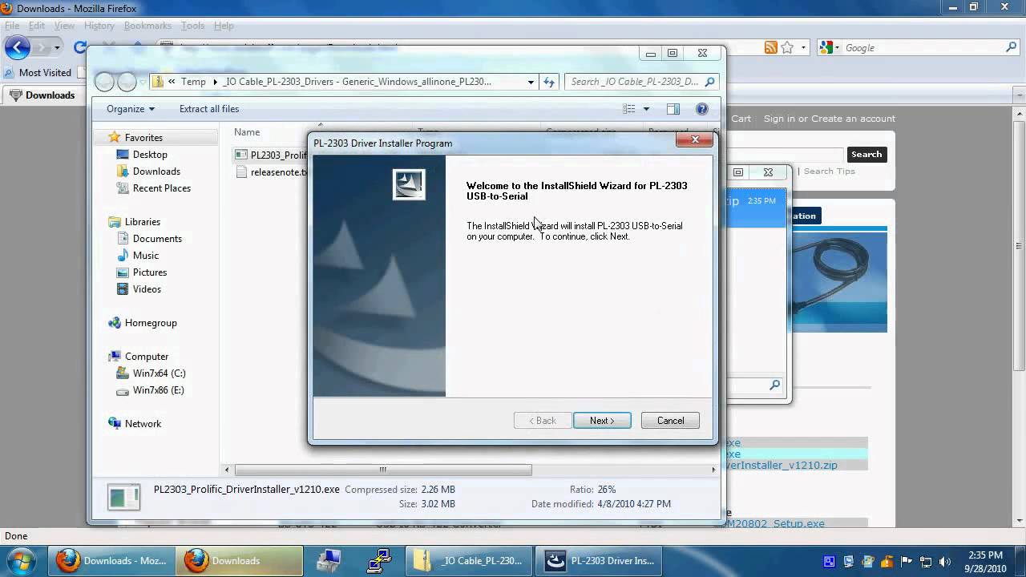Open Firefox View menu
This screenshot has height=577, width=1026.
64,26
